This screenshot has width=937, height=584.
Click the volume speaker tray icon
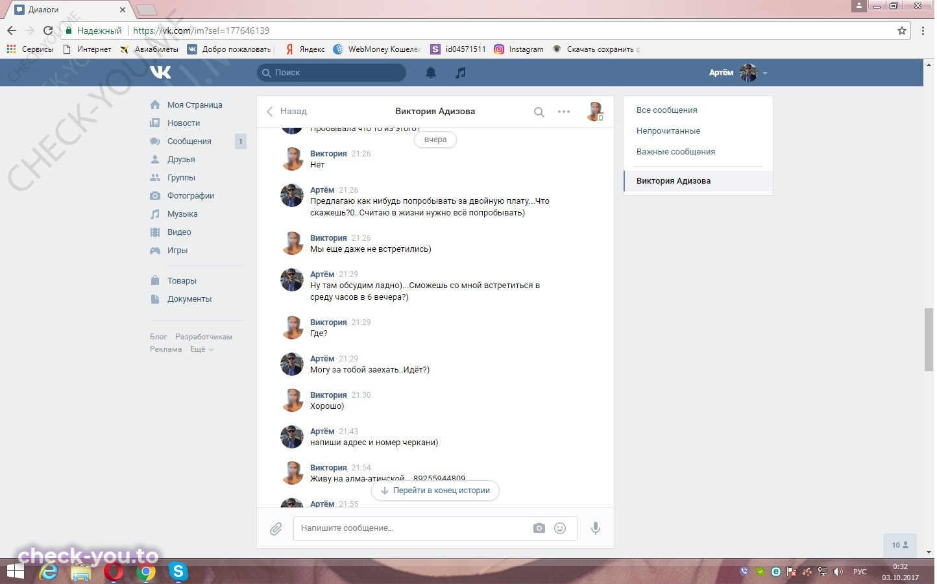click(x=838, y=572)
